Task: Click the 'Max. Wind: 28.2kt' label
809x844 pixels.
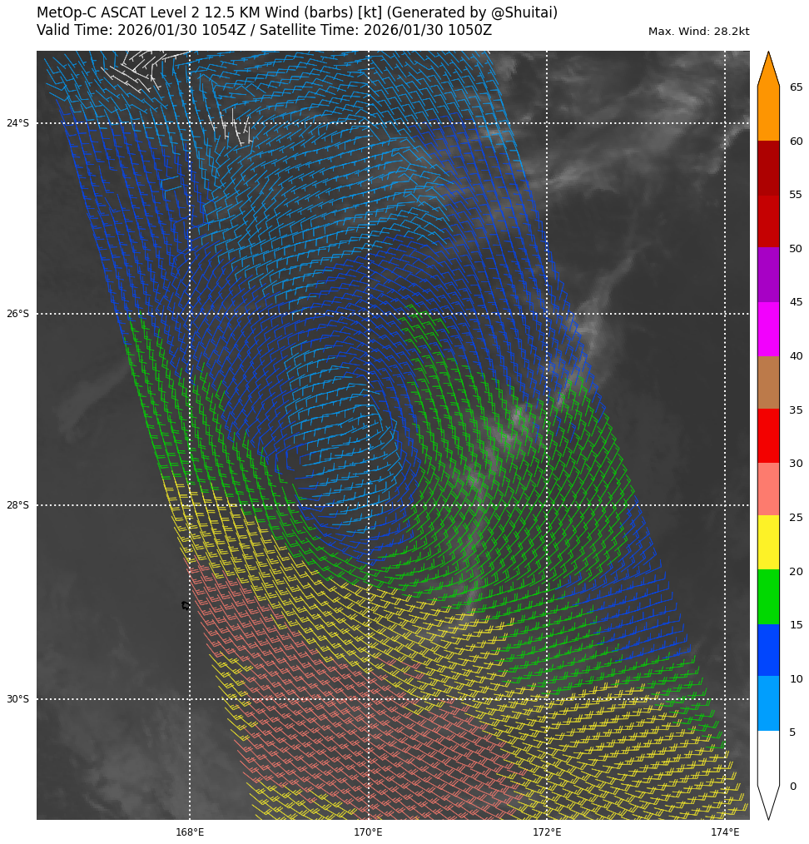Action: point(698,32)
